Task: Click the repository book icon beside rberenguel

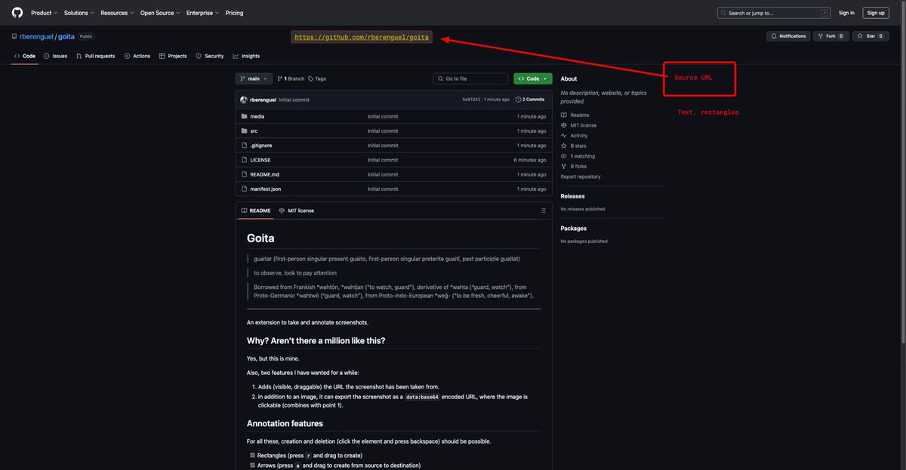Action: tap(14, 36)
